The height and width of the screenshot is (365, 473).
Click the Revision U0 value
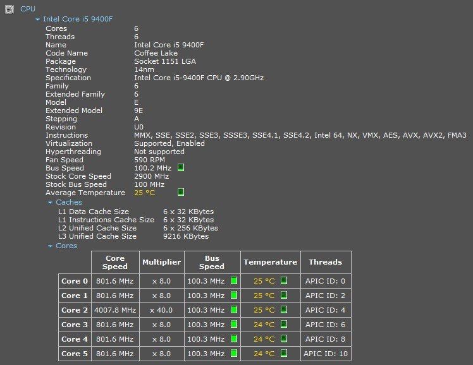tap(138, 127)
